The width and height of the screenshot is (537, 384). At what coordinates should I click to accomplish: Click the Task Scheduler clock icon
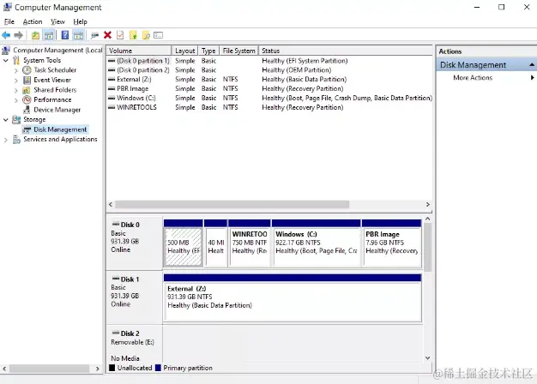pyautogui.click(x=27, y=70)
